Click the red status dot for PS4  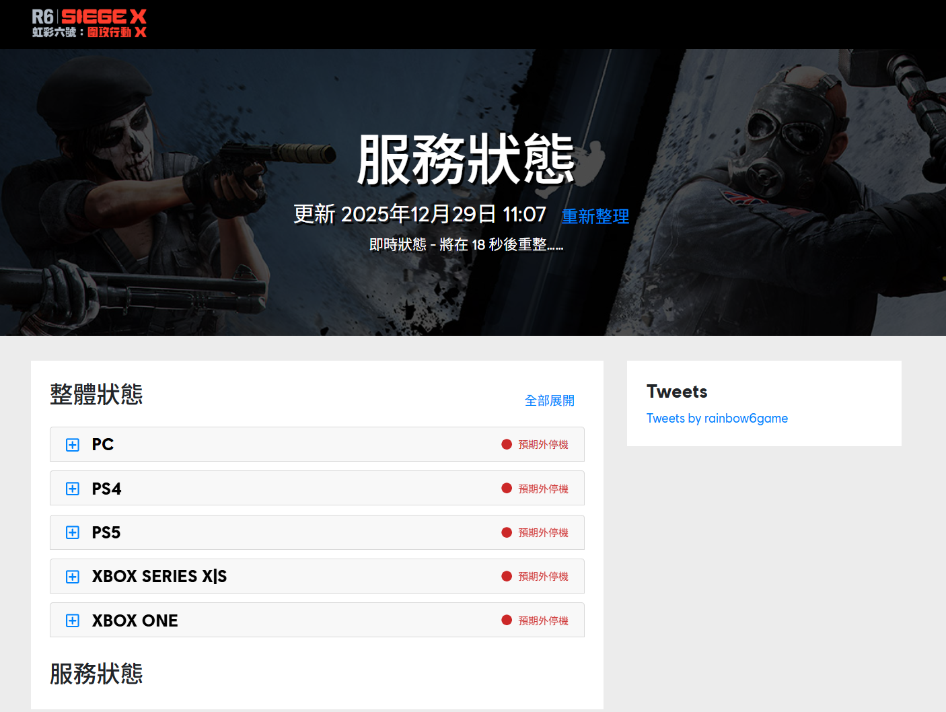[507, 489]
